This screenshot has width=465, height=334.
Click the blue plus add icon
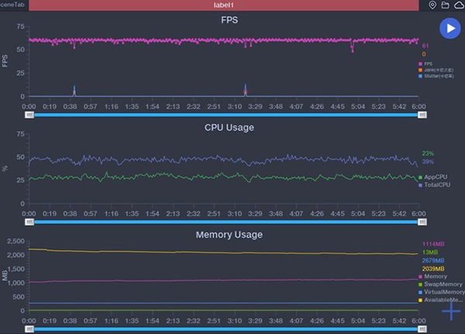pyautogui.click(x=451, y=312)
